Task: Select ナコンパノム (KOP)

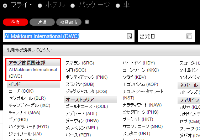Action: [x=140, y=84]
